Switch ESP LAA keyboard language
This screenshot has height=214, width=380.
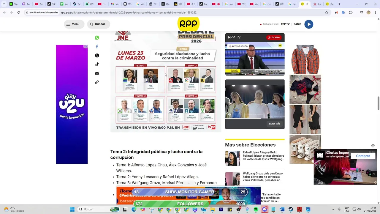tap(347, 209)
